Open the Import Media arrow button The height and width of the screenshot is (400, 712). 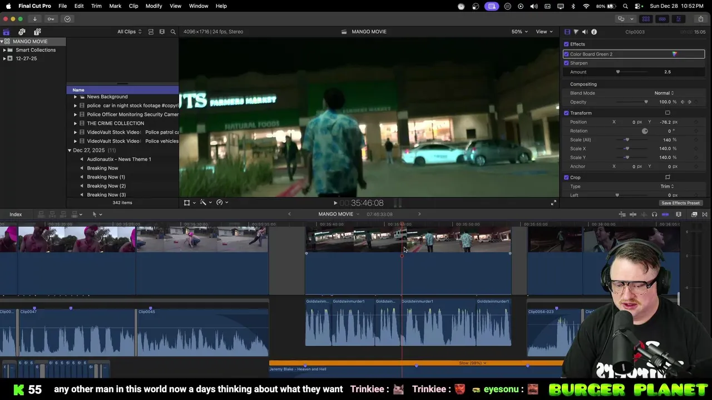pyautogui.click(x=34, y=19)
